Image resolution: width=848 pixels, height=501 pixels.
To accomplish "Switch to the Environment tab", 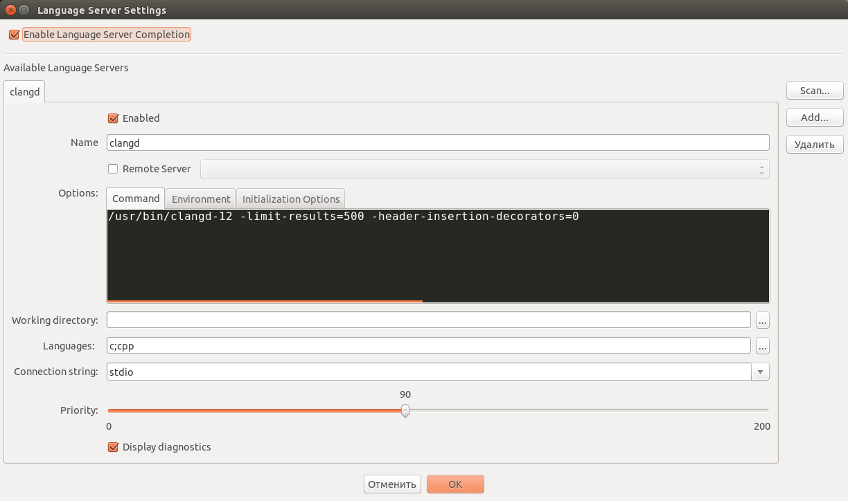I will coord(200,199).
